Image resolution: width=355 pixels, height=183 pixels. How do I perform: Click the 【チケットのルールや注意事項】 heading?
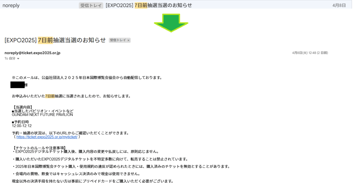pyautogui.click(x=39, y=148)
